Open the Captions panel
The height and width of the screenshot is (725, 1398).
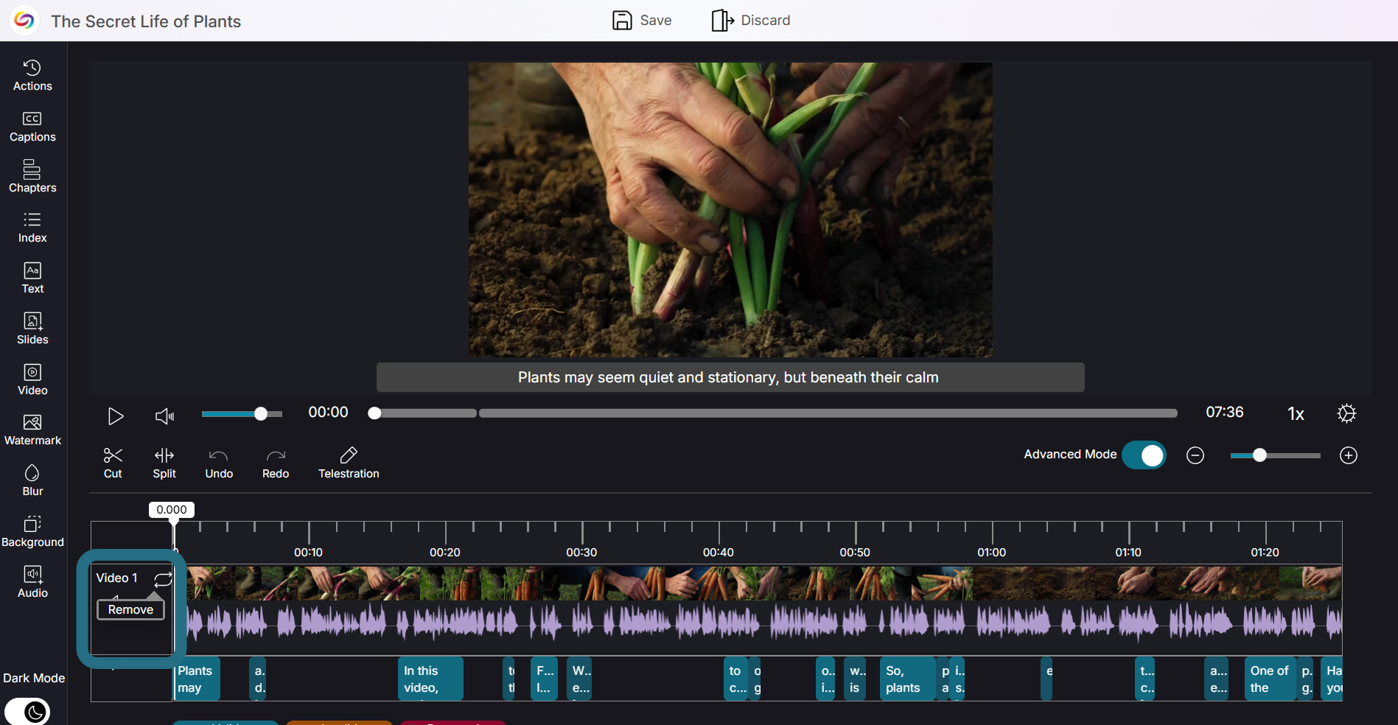[x=32, y=126]
